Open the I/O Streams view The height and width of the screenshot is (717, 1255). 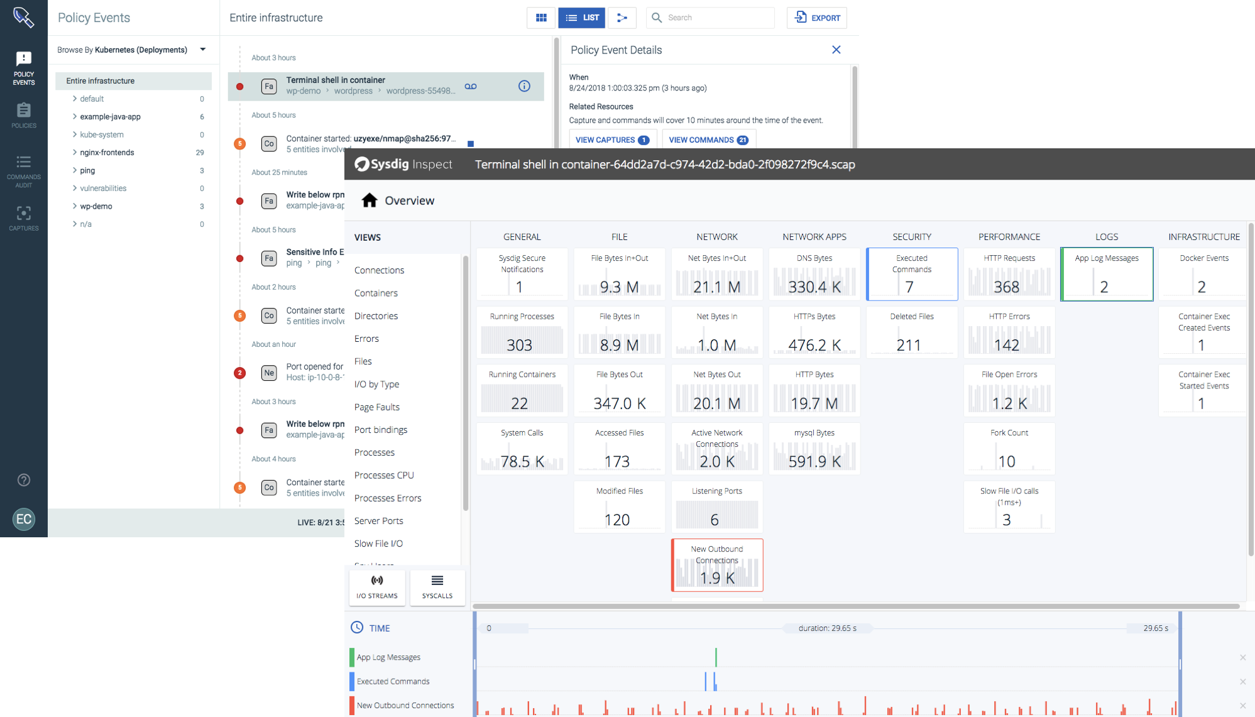[377, 587]
